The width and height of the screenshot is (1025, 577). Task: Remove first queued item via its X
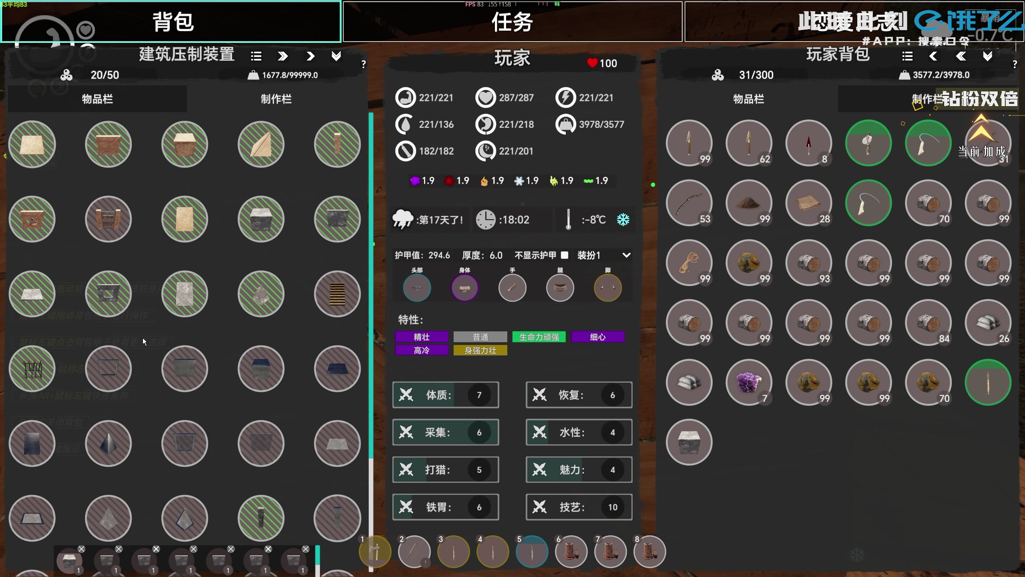coord(81,549)
